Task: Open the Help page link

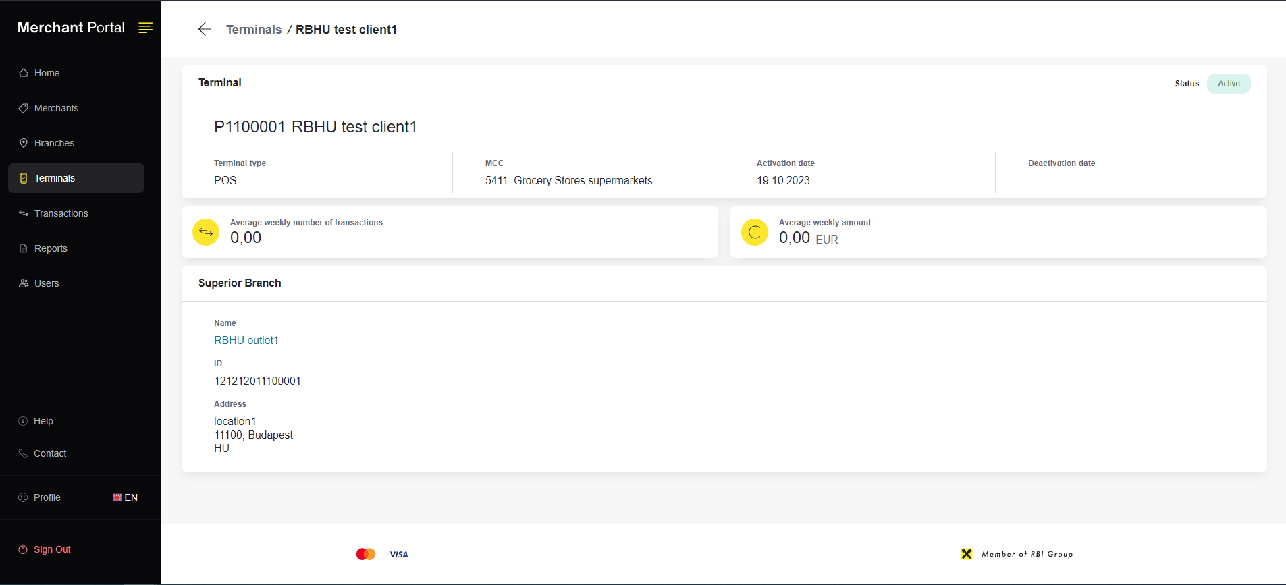Action: (43, 421)
